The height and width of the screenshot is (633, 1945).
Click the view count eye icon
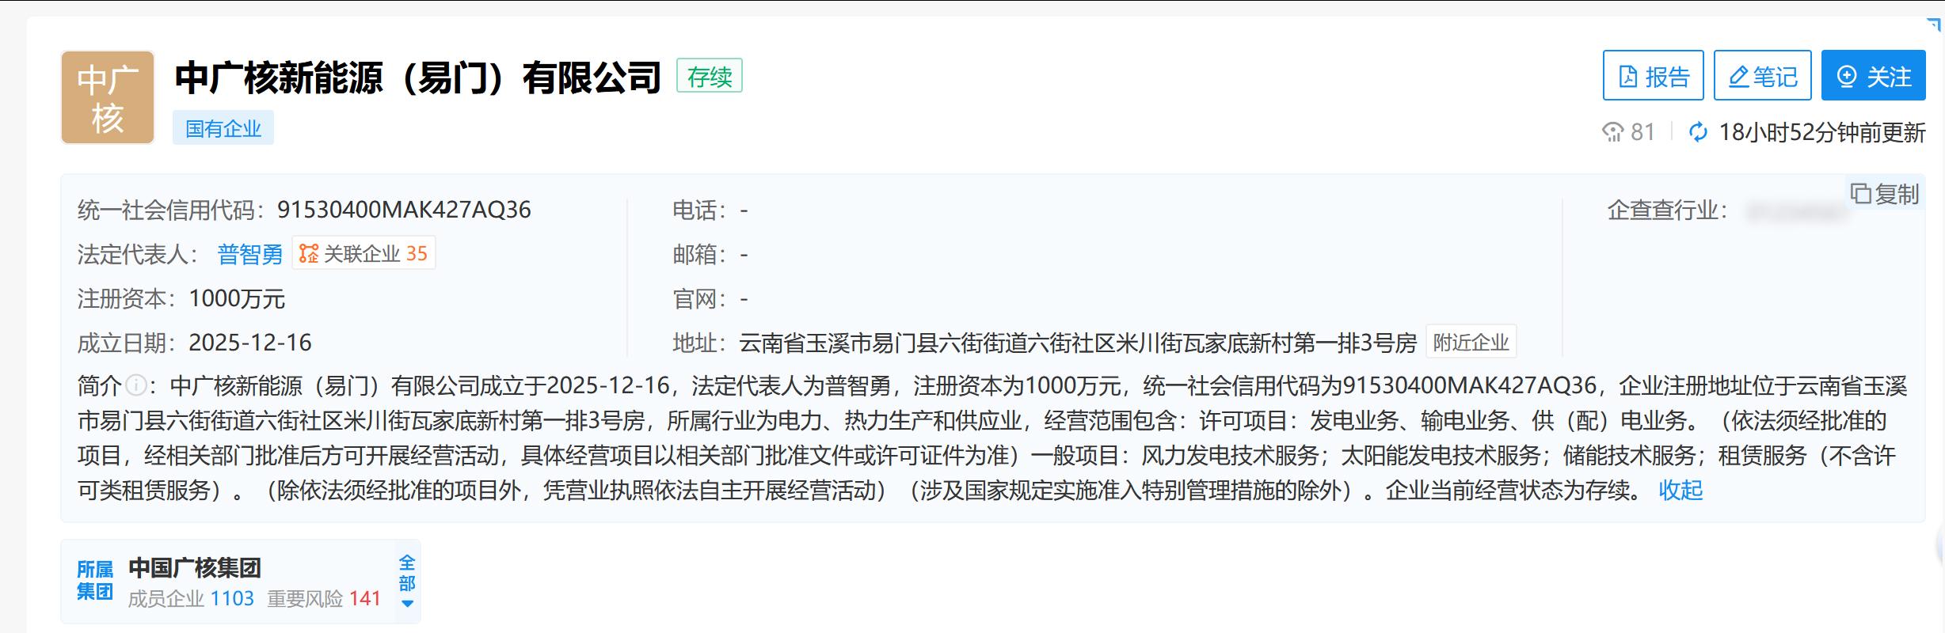click(x=1612, y=132)
